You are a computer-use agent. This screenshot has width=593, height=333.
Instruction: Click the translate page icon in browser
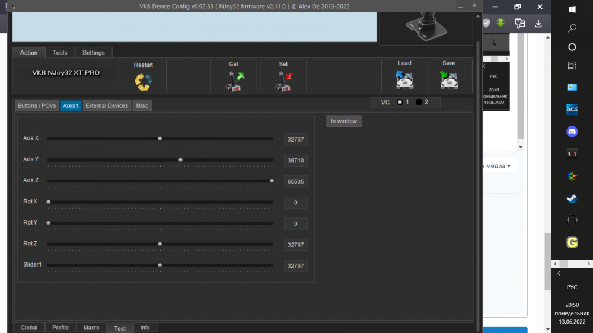coord(519,24)
